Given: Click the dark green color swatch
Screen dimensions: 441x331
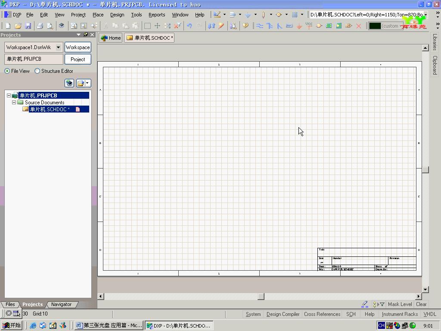Looking at the screenshot, I should tap(375, 26).
